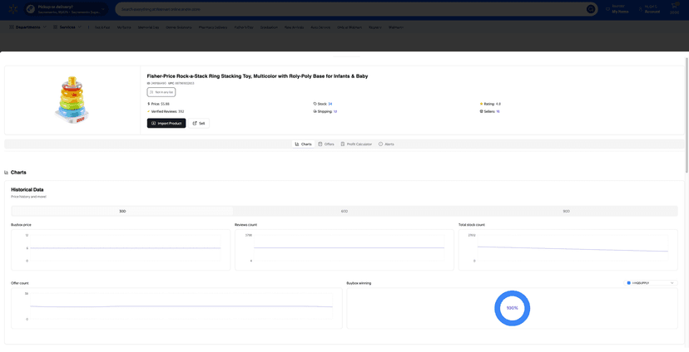Open the Not in any list selector
Viewport: 689px width, 352px height.
tap(161, 92)
